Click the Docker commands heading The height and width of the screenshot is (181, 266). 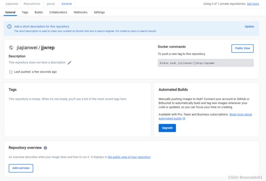172,47
